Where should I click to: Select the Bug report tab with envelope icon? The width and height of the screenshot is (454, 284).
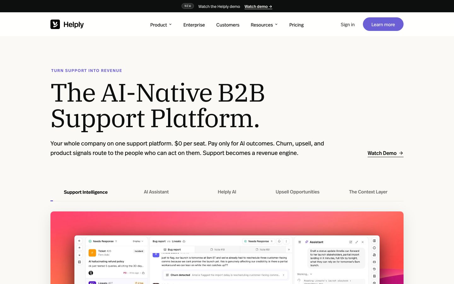[x=172, y=250]
